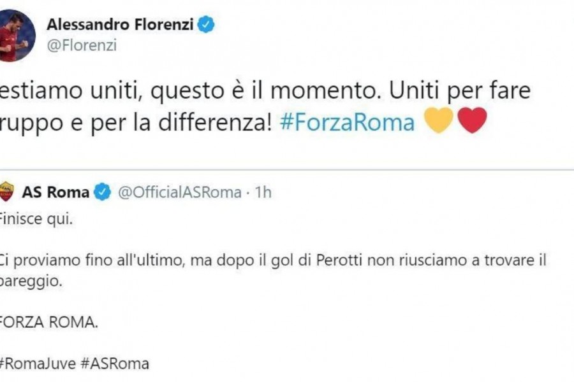Click the 1h timestamp of quoted tweet
This screenshot has width=574, height=382.
tap(263, 192)
